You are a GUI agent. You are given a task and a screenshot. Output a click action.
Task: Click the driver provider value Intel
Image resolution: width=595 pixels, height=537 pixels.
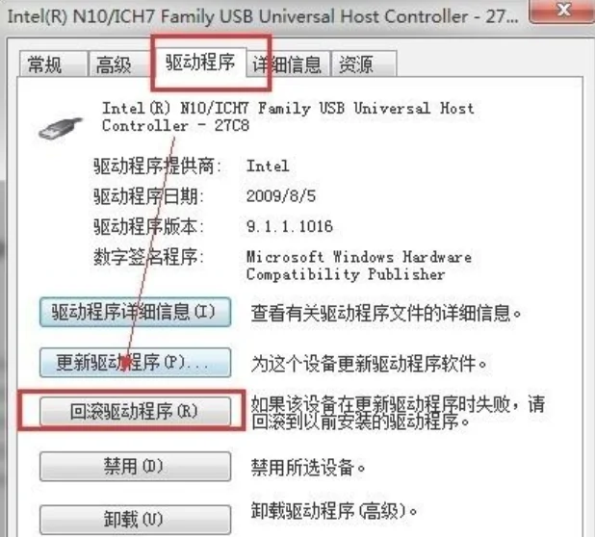(x=268, y=166)
